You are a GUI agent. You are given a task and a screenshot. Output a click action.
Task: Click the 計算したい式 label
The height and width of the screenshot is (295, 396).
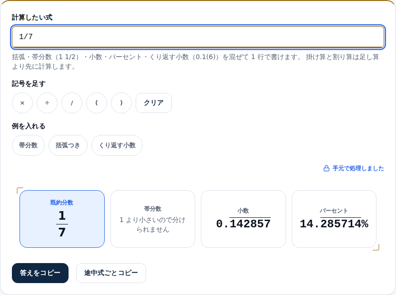click(x=32, y=18)
